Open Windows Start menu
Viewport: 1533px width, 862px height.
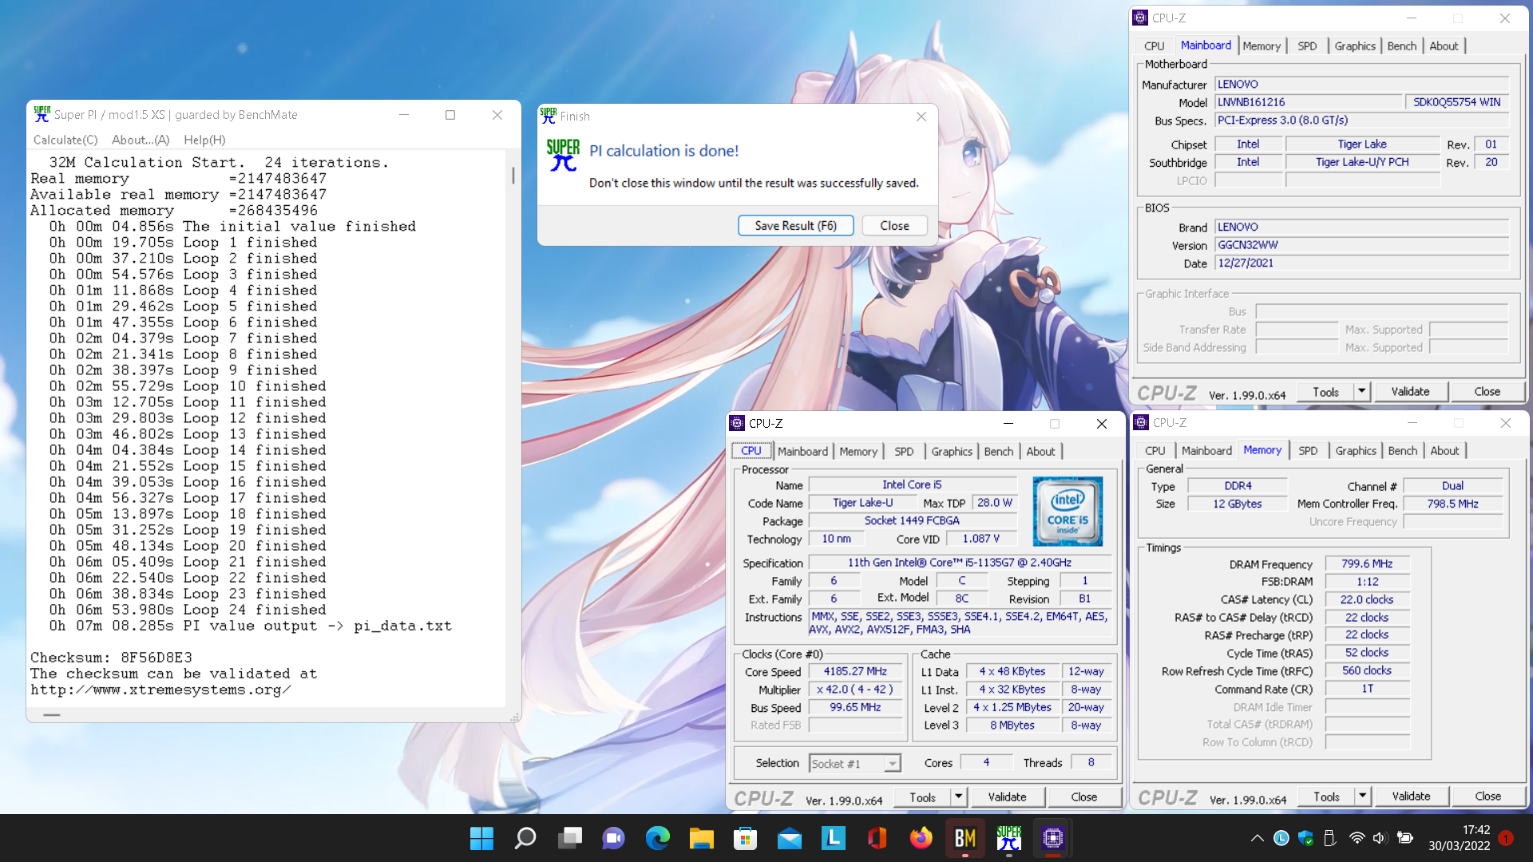[x=481, y=838]
